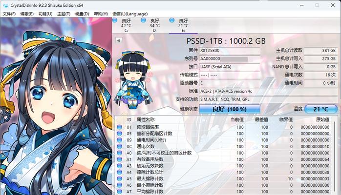This screenshot has height=195, width=341.
Task: Open the 功能(U) menu
Action: (x=45, y=14)
